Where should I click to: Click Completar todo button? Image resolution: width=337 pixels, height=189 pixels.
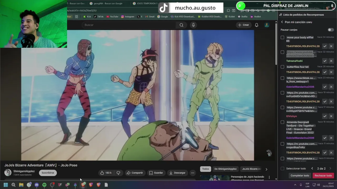coord(300,176)
